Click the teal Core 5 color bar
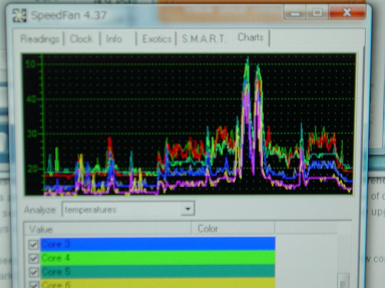The height and width of the screenshot is (288, 385). 158,271
